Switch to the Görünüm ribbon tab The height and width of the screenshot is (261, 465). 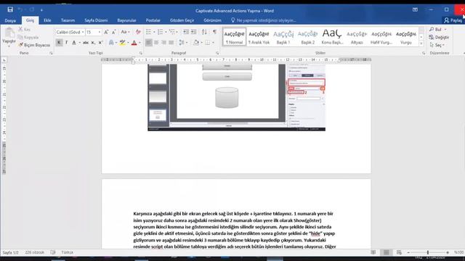(212, 20)
